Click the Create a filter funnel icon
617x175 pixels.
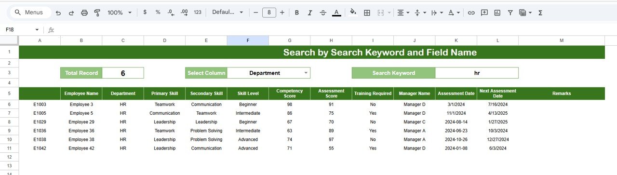510,13
